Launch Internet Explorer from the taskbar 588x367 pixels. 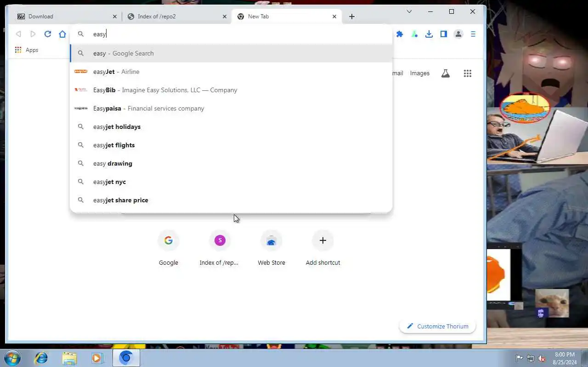[x=41, y=358]
